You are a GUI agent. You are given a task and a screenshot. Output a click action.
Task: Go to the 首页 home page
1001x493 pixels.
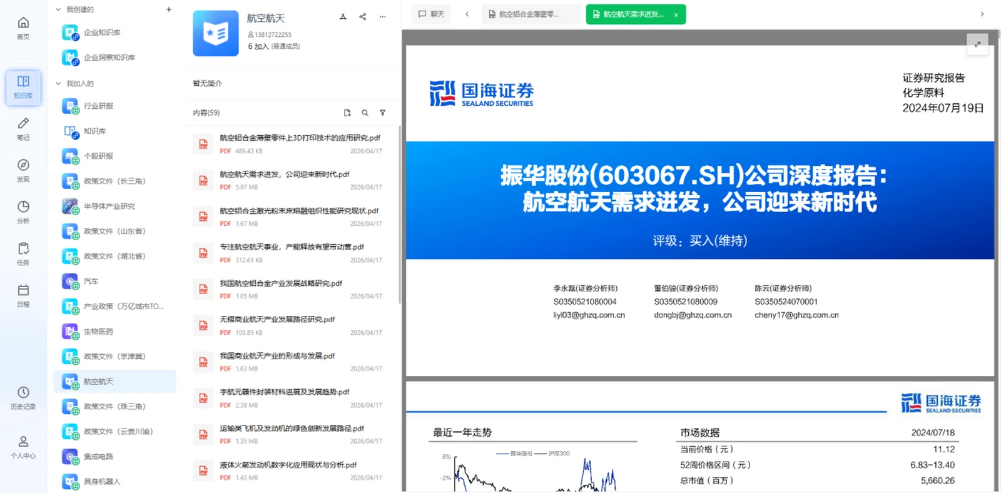tap(23, 28)
